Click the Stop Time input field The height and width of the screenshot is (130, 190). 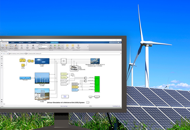pyautogui.click(x=43, y=44)
